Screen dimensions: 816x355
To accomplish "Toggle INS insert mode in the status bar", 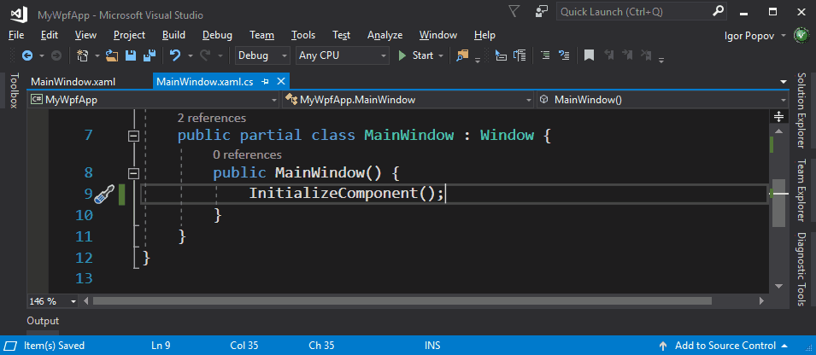I will pyautogui.click(x=432, y=346).
